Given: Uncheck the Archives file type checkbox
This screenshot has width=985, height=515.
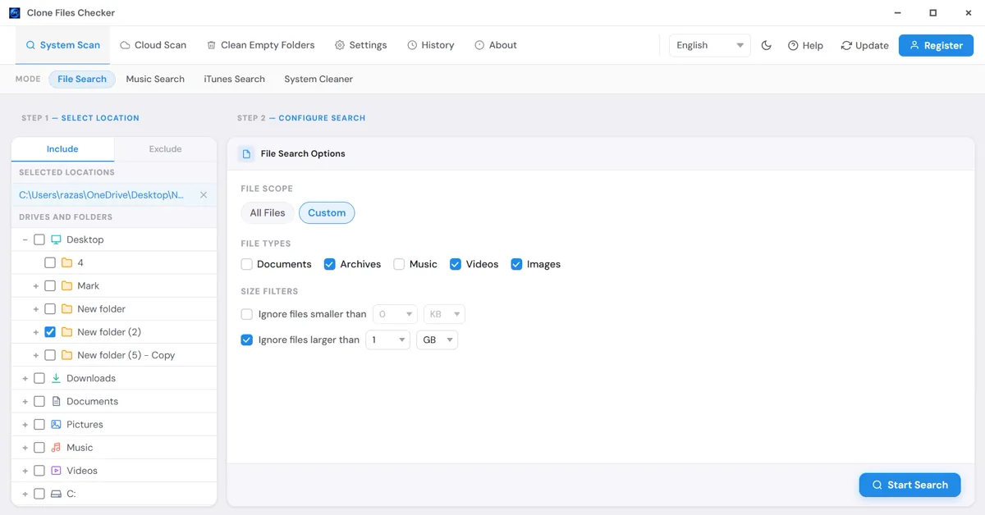Looking at the screenshot, I should pyautogui.click(x=330, y=264).
